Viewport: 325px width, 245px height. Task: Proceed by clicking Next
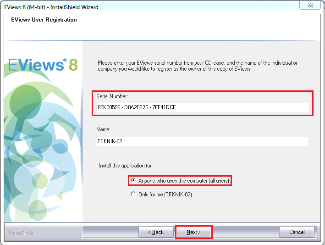coord(193,232)
